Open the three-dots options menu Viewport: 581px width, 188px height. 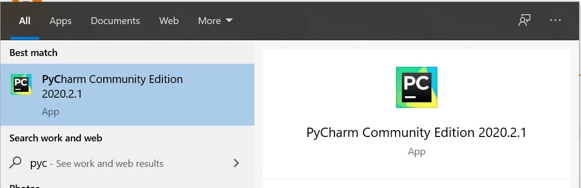[555, 20]
